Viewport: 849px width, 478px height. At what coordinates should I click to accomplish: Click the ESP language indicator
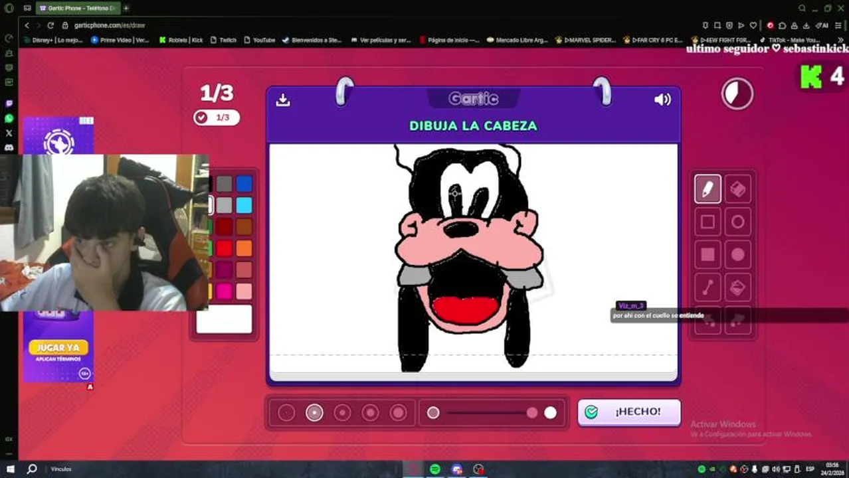pos(810,469)
